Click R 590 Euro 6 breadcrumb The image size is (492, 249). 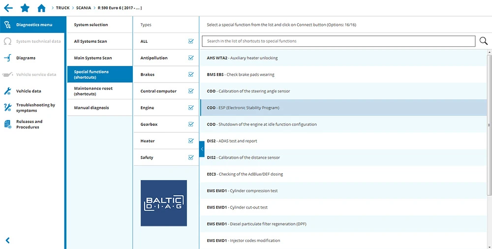[120, 8]
